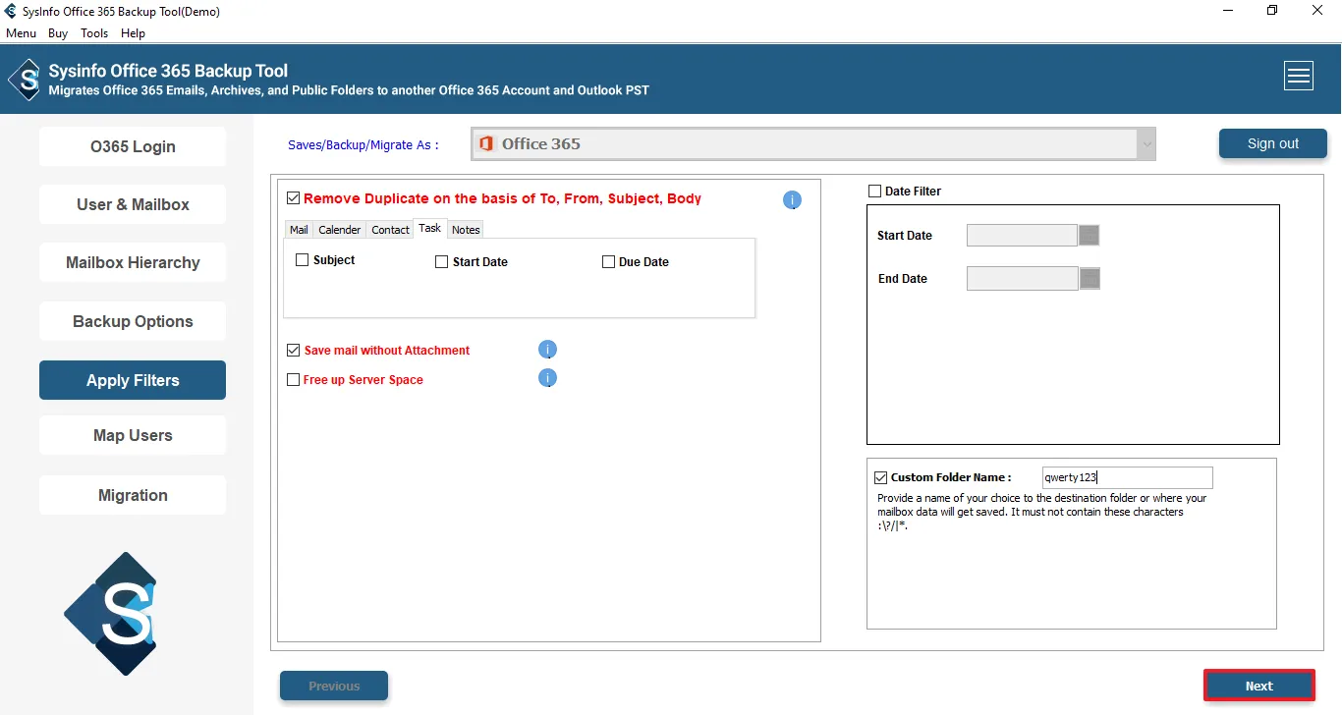This screenshot has width=1342, height=715.
Task: Check the Free up Server Space option
Action: point(293,380)
